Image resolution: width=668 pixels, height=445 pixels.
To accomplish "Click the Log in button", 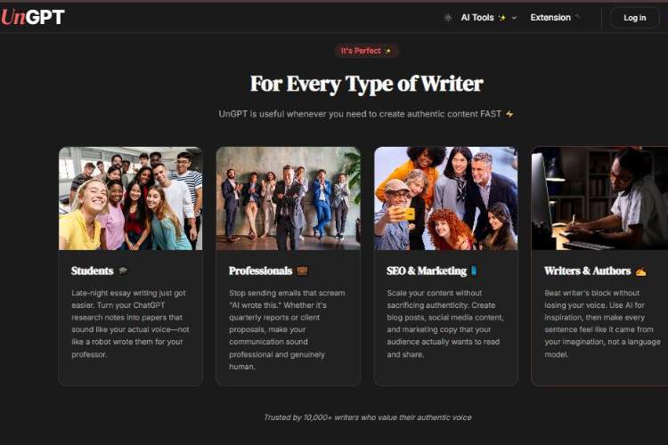I will pyautogui.click(x=635, y=18).
